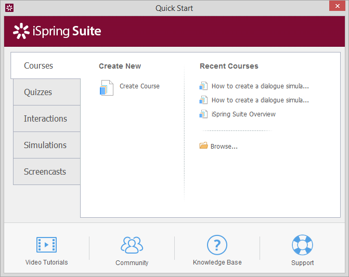Click the 'Recent Courses' heading
Viewport: 349px width, 277px height.
tap(229, 66)
